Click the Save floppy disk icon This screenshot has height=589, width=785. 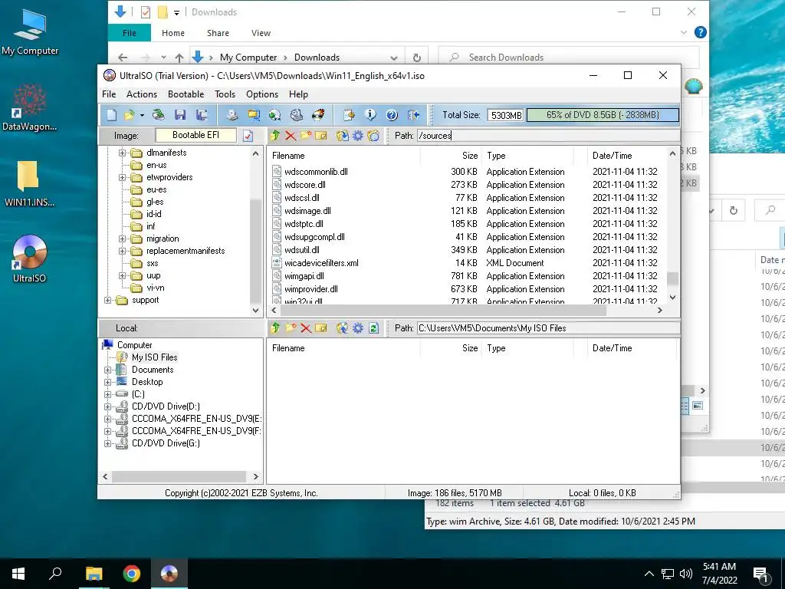pyautogui.click(x=180, y=115)
